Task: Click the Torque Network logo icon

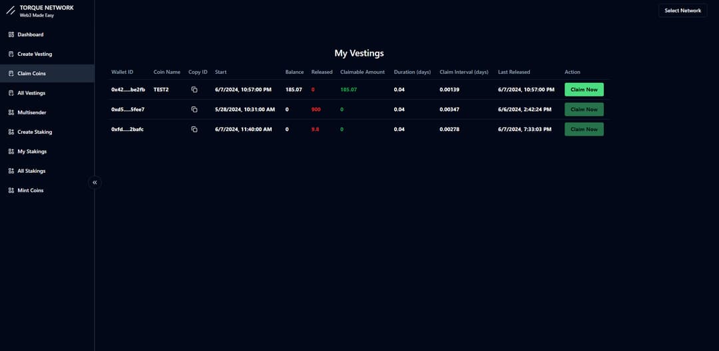Action: pyautogui.click(x=11, y=11)
